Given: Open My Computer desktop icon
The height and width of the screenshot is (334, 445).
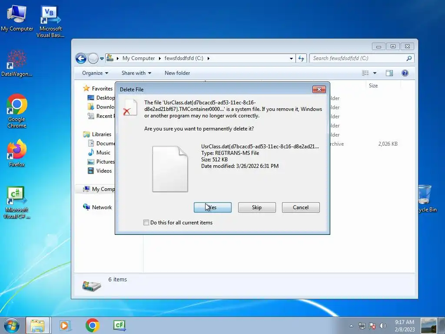Looking at the screenshot, I should [17, 18].
